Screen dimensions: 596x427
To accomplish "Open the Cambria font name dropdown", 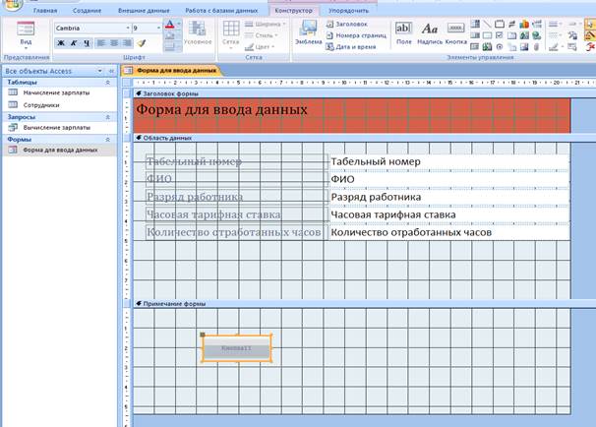I will coord(127,29).
